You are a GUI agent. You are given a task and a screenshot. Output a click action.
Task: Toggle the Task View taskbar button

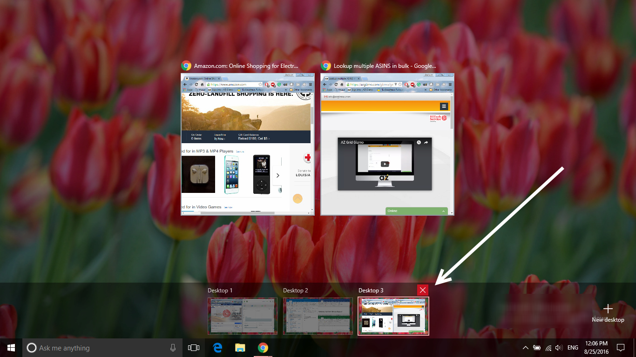point(193,348)
